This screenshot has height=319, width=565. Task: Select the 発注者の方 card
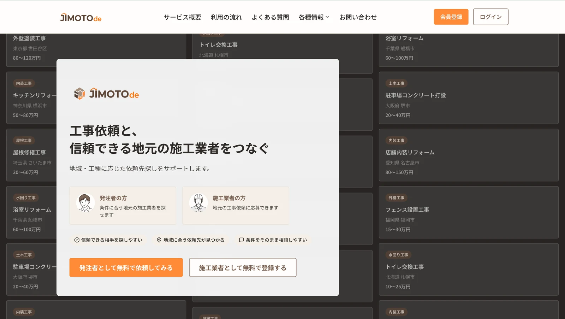click(123, 206)
